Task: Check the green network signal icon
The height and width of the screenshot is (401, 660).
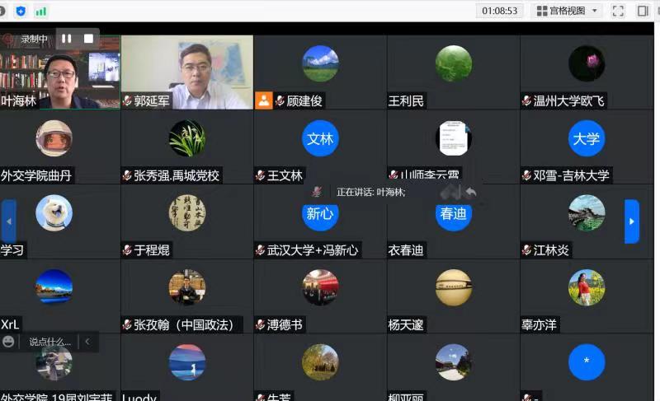Action: 40,11
